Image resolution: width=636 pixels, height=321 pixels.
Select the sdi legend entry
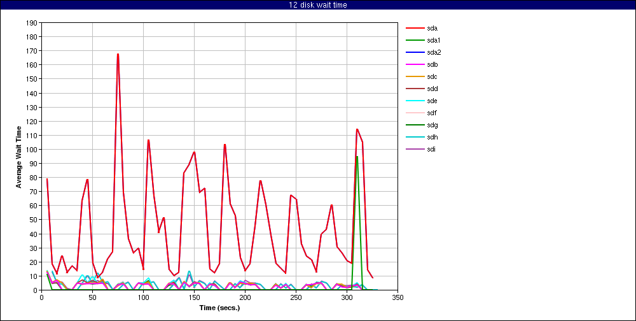420,149
